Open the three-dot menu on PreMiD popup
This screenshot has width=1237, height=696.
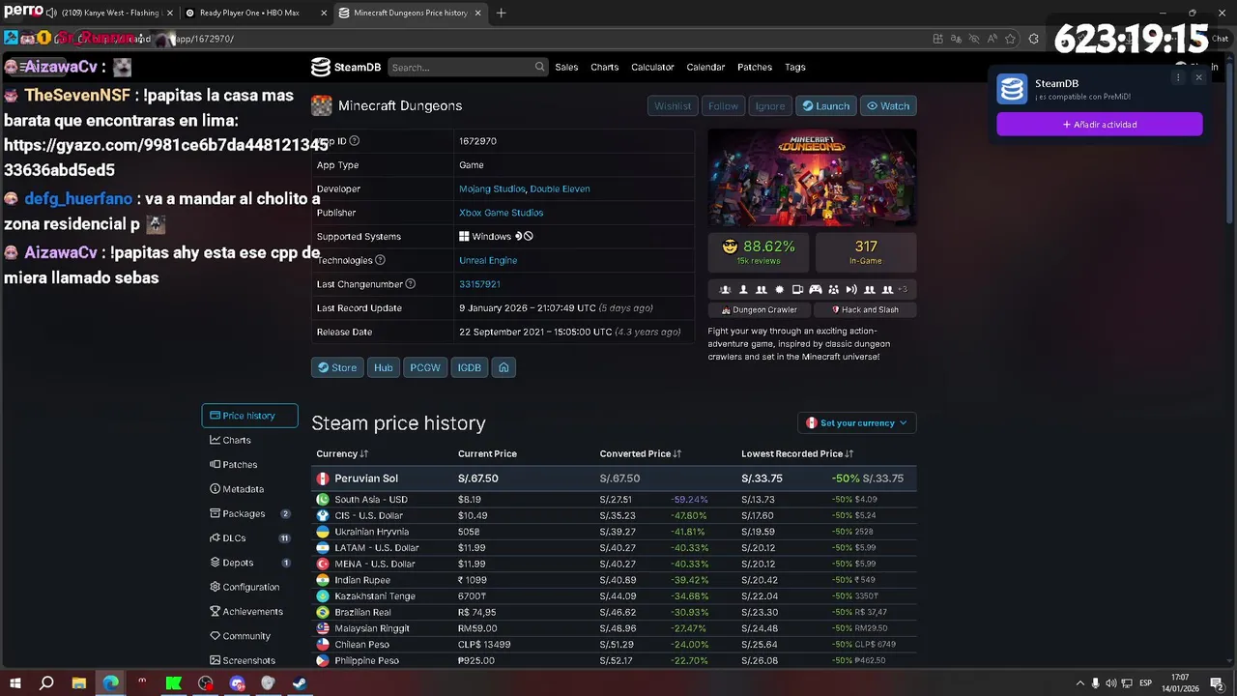tap(1177, 77)
